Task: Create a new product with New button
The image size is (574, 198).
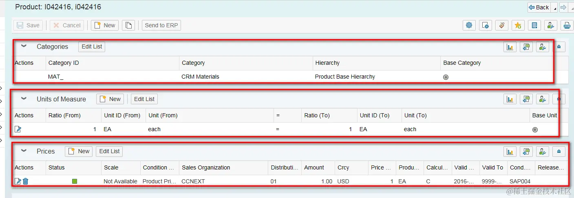Action: tap(105, 25)
